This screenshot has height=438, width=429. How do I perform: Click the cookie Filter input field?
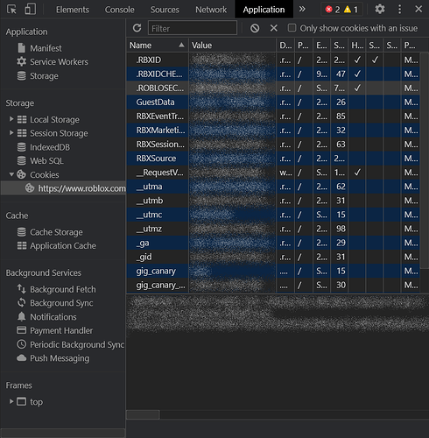pos(193,28)
